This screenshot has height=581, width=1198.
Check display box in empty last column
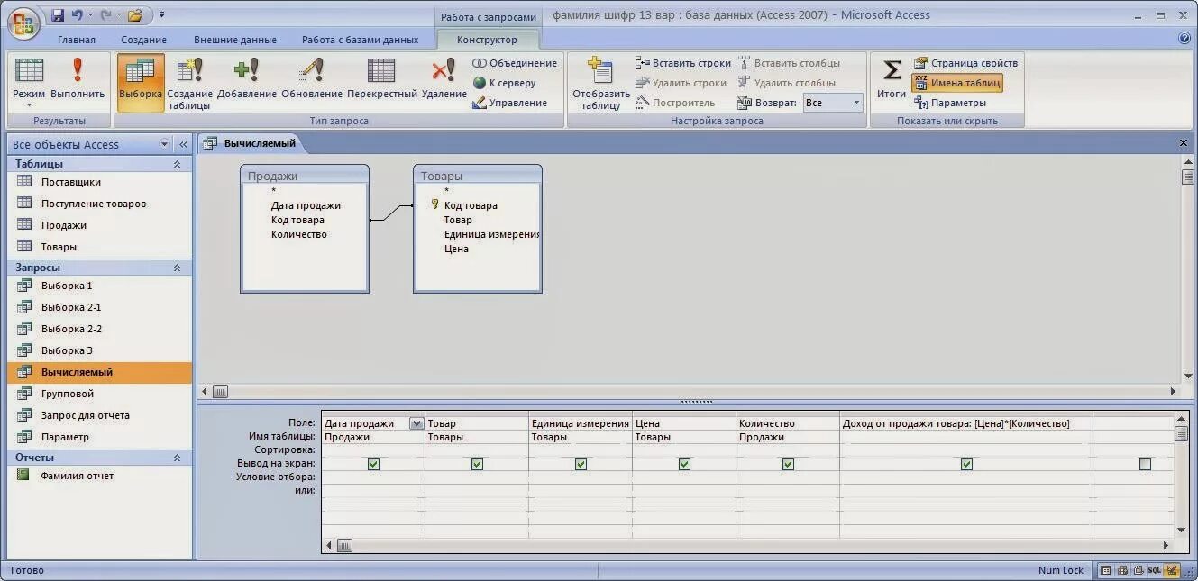tap(1145, 464)
